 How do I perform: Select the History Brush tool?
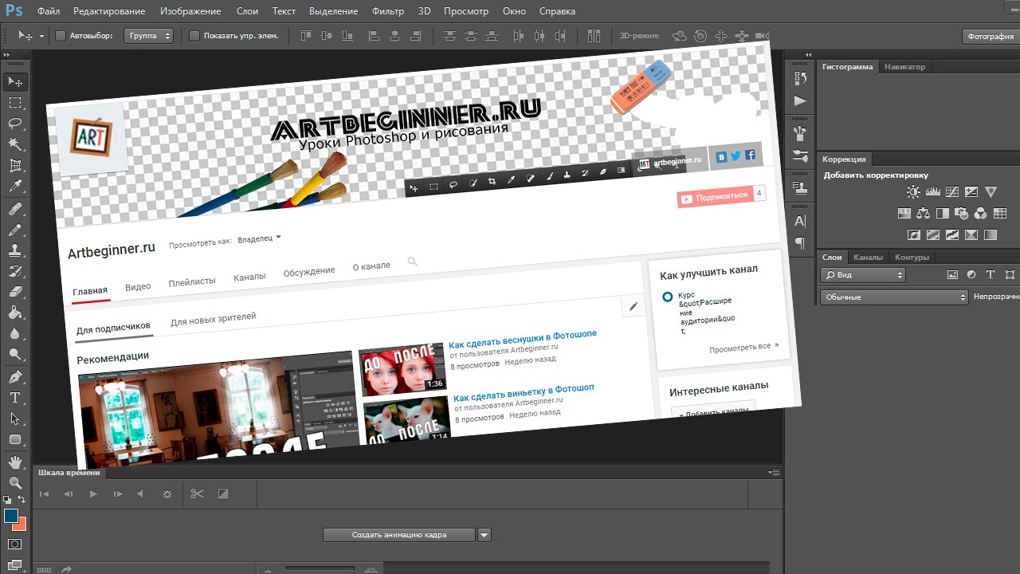pyautogui.click(x=15, y=271)
